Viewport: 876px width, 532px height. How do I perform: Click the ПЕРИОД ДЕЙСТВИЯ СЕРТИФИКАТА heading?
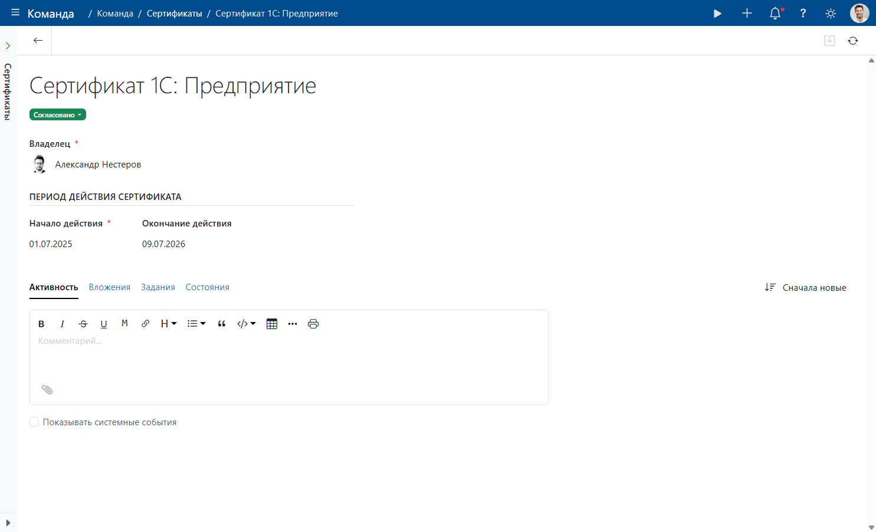(x=106, y=197)
